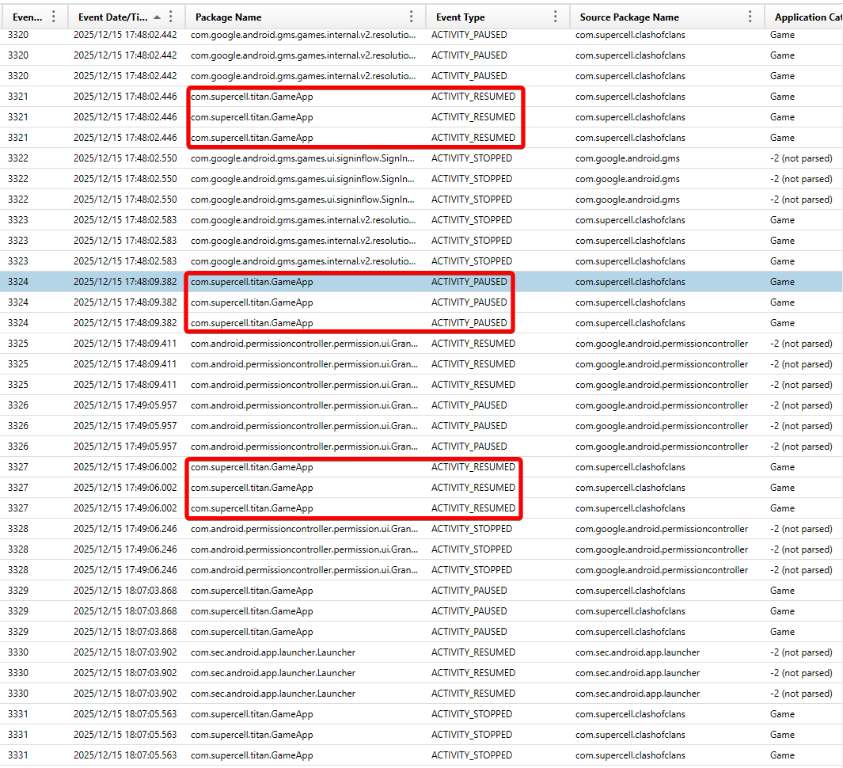Sort by the Source Package Name header
The image size is (843, 768).
[x=629, y=17]
